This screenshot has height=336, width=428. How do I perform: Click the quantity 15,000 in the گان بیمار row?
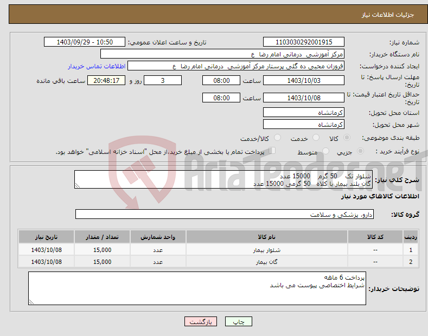[x=102, y=262]
